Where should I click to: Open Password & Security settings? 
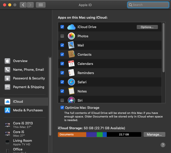point(24,78)
